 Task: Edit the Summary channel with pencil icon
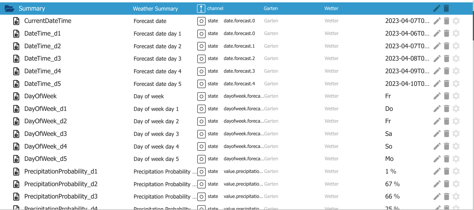point(437,9)
